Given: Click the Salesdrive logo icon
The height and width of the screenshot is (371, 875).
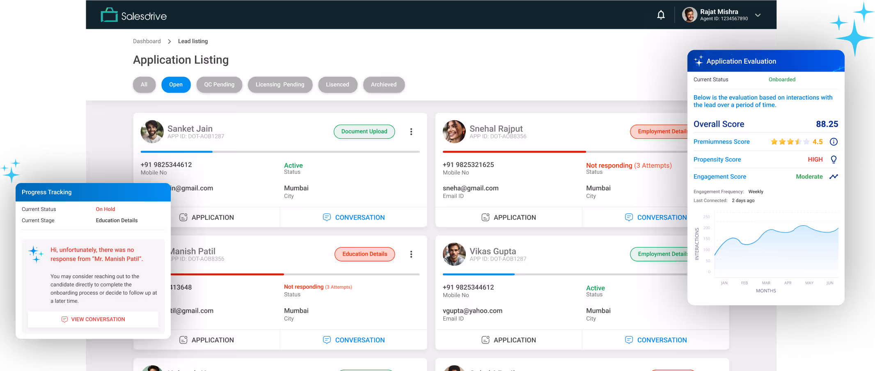Looking at the screenshot, I should [x=109, y=15].
